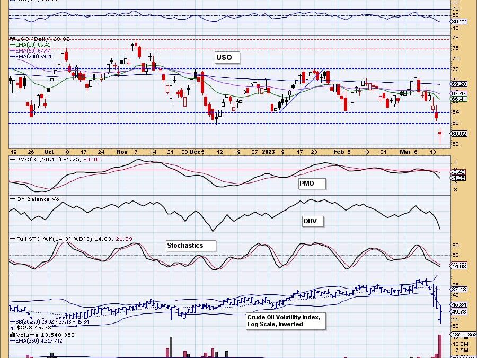The height and width of the screenshot is (358, 477).
Task: Click the Mar date axis label
Action: point(405,152)
